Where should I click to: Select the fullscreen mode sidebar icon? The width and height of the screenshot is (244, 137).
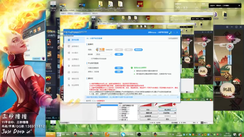[x=69, y=59]
